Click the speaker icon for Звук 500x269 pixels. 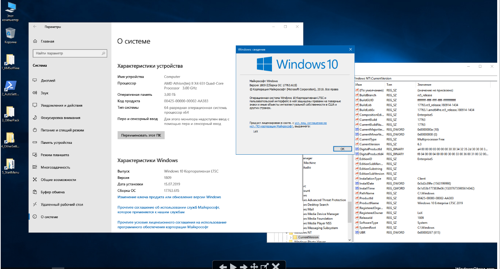pos(35,93)
